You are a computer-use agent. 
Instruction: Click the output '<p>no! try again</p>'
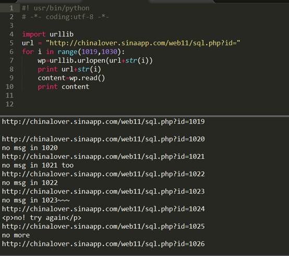(42, 218)
